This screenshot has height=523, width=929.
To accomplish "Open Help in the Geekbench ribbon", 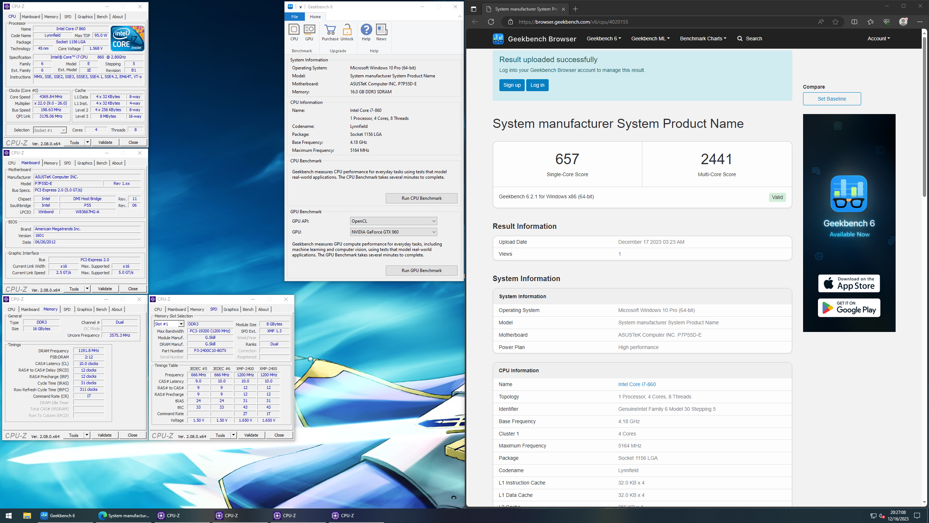I will click(x=366, y=32).
